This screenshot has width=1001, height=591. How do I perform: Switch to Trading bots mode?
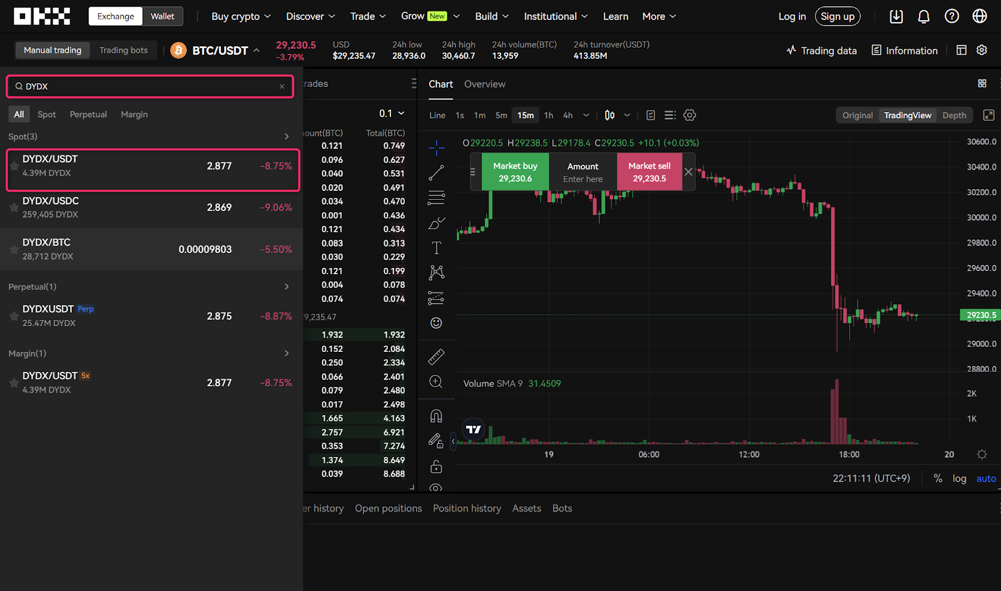point(124,50)
